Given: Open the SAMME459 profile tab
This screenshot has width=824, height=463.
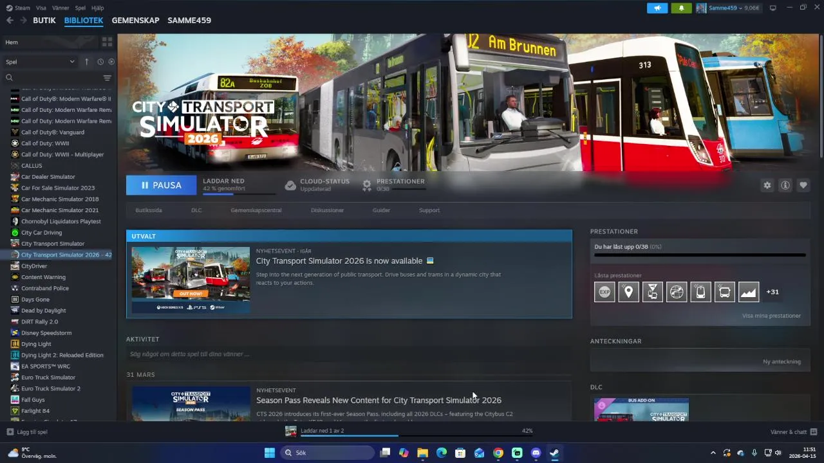Looking at the screenshot, I should coord(189,21).
